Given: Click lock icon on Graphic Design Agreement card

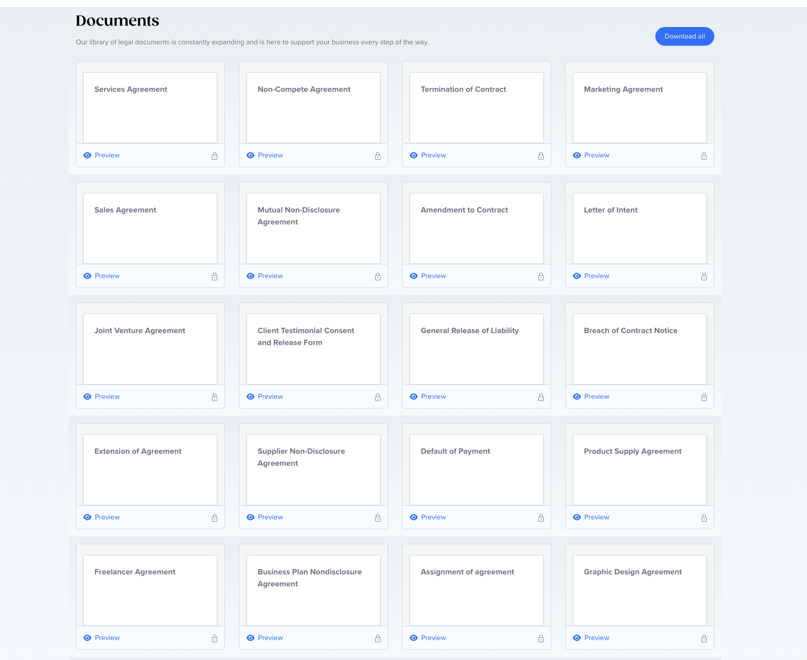Looking at the screenshot, I should (x=704, y=638).
